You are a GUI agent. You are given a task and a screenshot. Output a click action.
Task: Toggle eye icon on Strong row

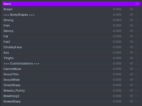click(131, 20)
